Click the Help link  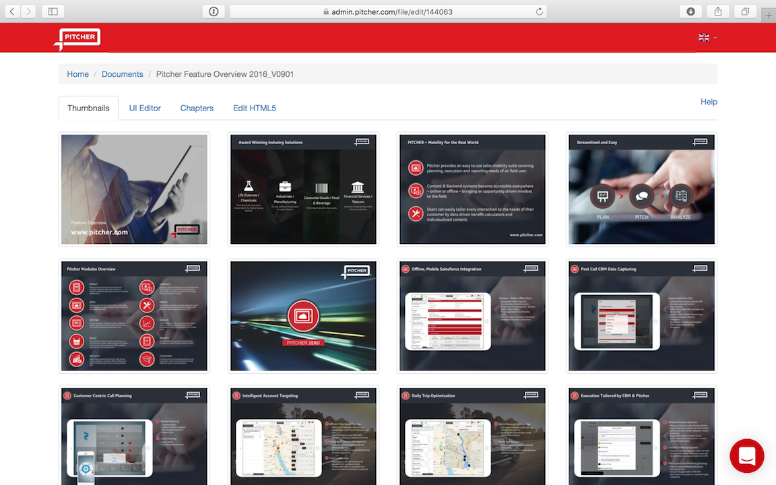tap(709, 102)
